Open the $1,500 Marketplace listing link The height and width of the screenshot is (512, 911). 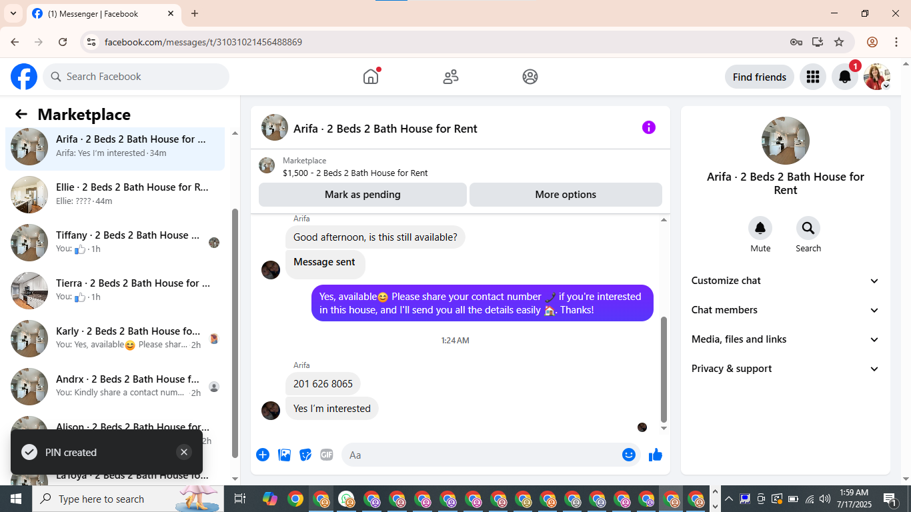click(x=355, y=173)
